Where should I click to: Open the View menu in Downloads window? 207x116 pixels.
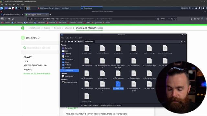pos(72,38)
